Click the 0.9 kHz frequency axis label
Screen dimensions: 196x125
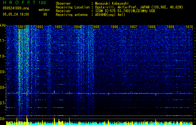3,72
